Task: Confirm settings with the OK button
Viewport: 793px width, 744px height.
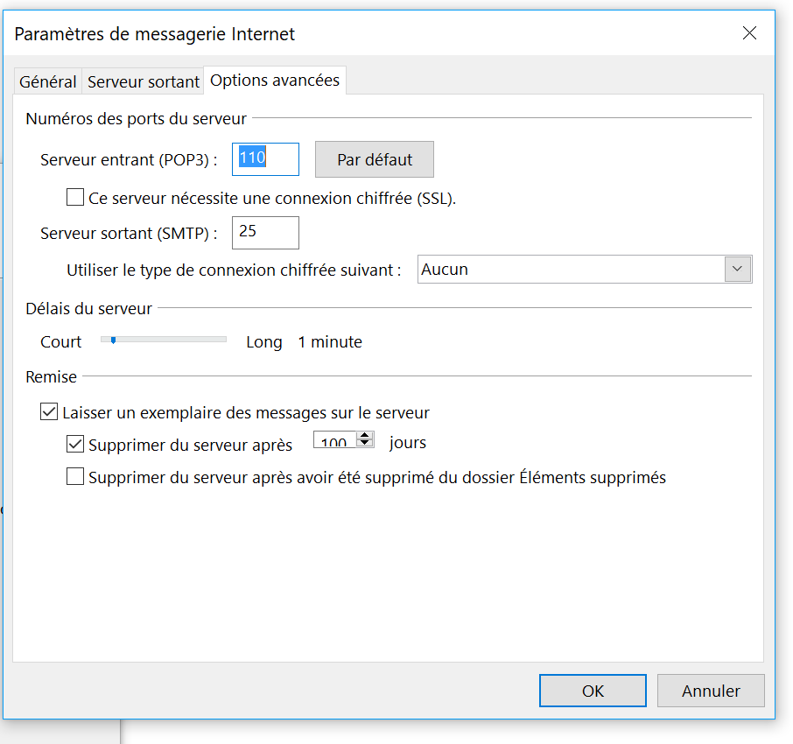Action: pos(593,691)
